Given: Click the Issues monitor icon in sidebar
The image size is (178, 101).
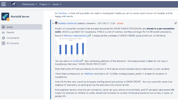Looking at the screenshot, I should click(x=3, y=27).
